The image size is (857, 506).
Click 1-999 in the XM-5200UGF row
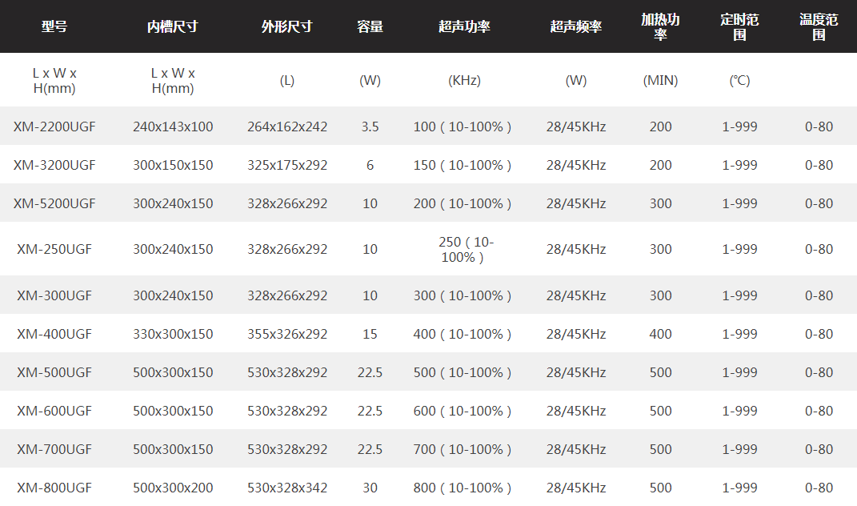point(739,203)
